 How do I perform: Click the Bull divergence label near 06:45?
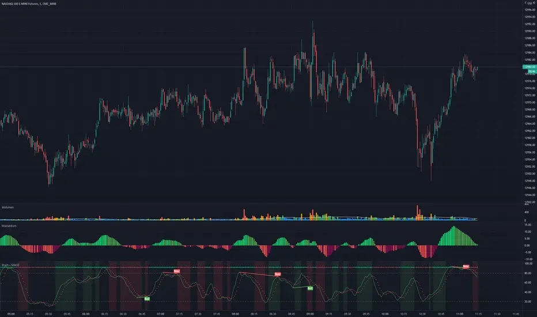pyautogui.click(x=146, y=299)
